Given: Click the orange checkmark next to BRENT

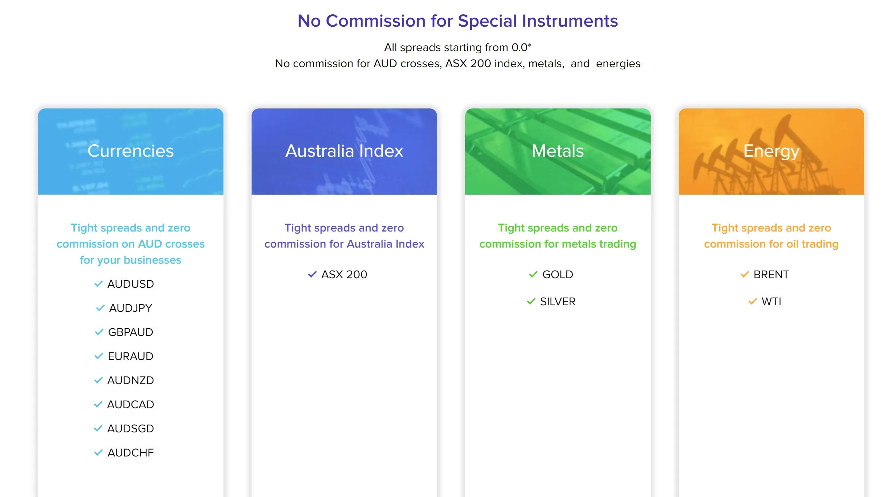Looking at the screenshot, I should tap(745, 274).
